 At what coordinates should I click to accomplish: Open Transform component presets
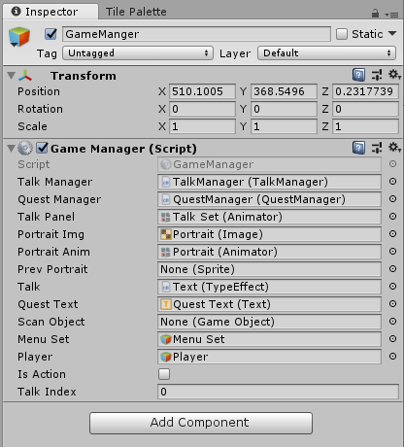coord(377,75)
